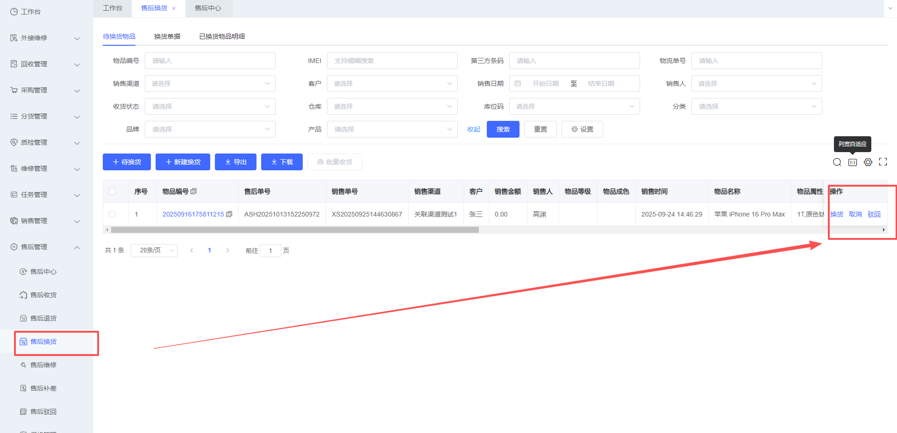Check the row 1 checkbox
This screenshot has width=897, height=433.
(x=112, y=214)
